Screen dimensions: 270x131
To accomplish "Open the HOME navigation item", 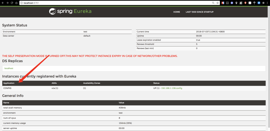I will pos(177,12).
